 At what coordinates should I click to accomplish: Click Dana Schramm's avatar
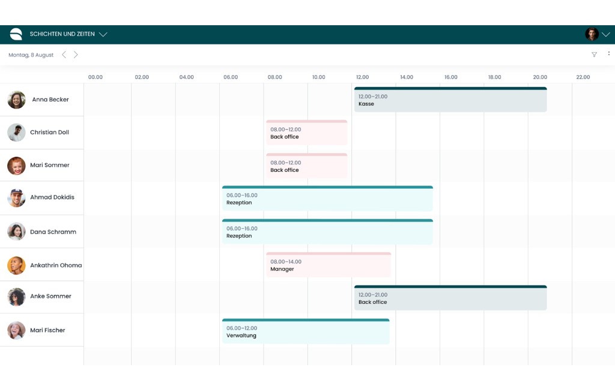point(16,231)
